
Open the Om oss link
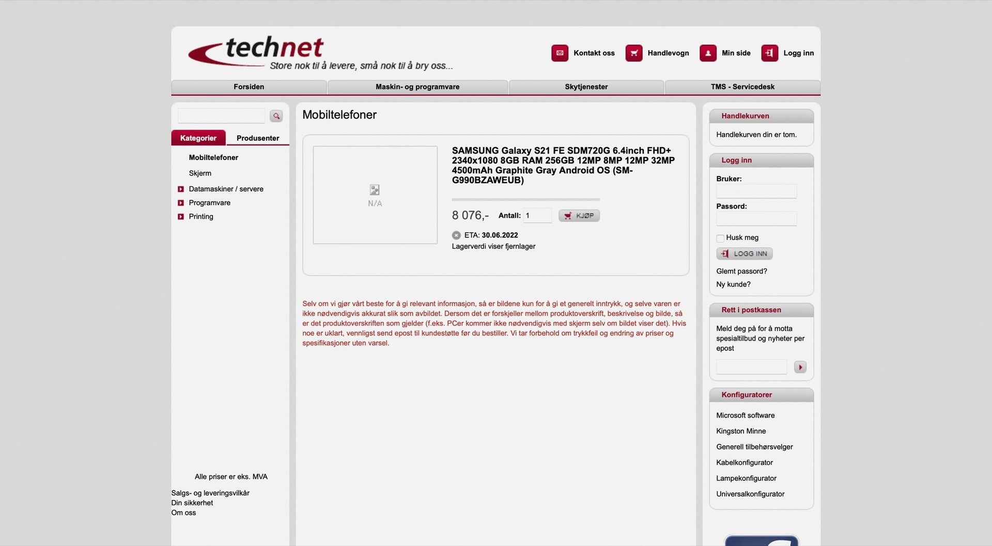(x=183, y=513)
